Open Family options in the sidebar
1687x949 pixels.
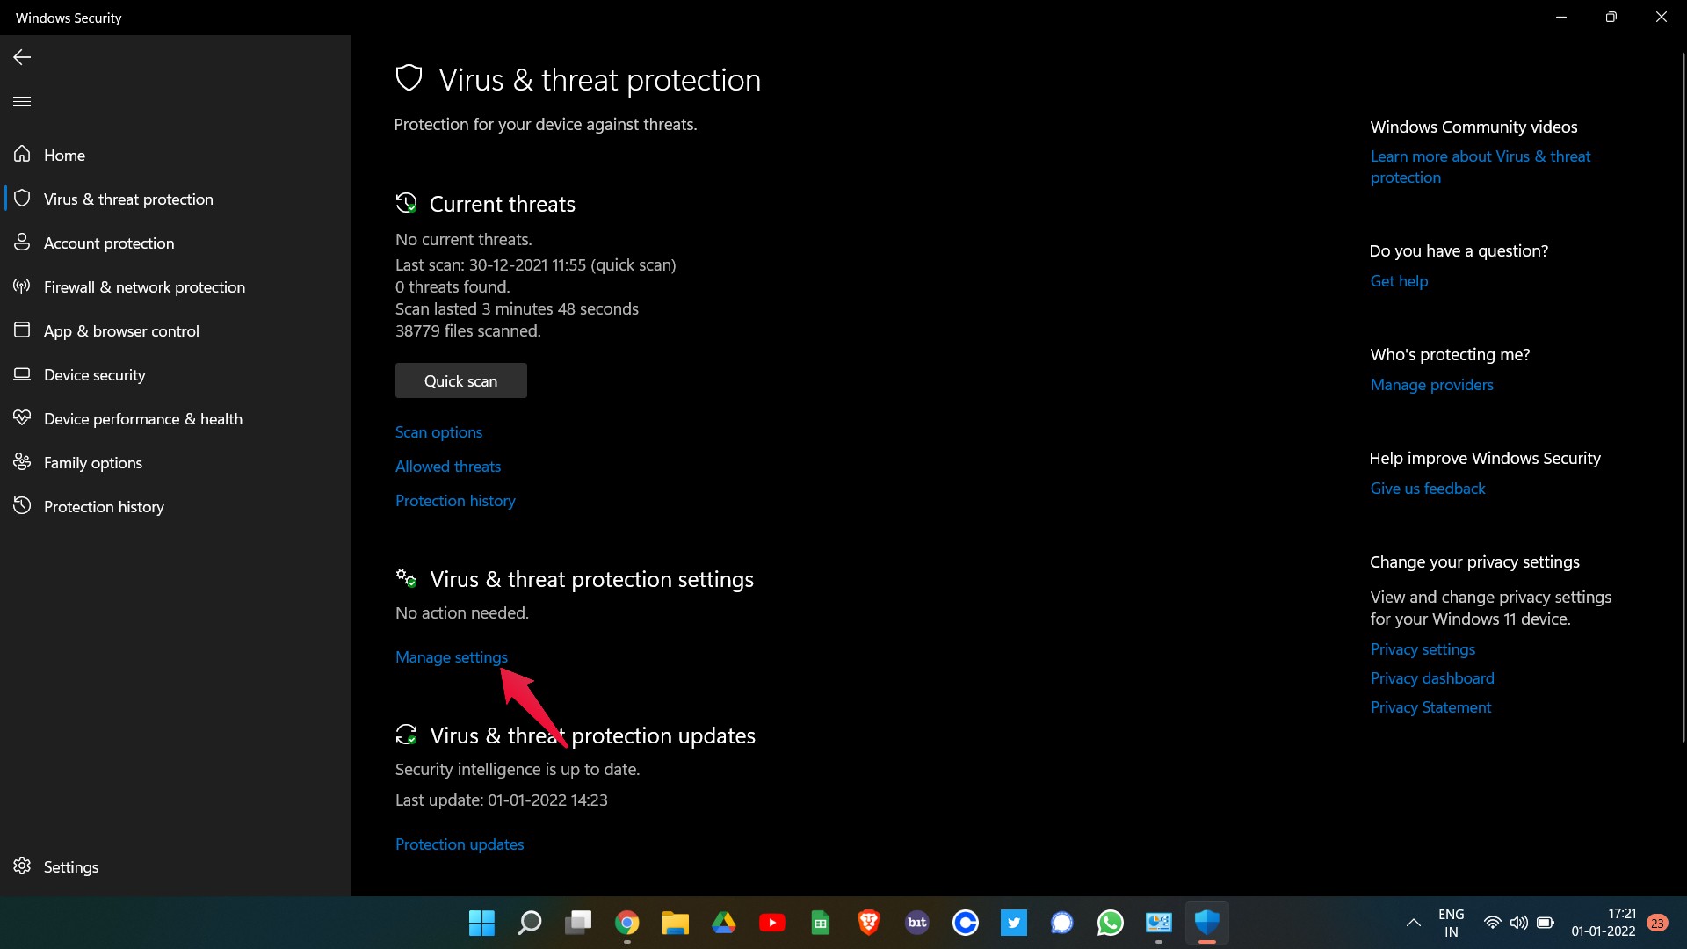coord(92,462)
